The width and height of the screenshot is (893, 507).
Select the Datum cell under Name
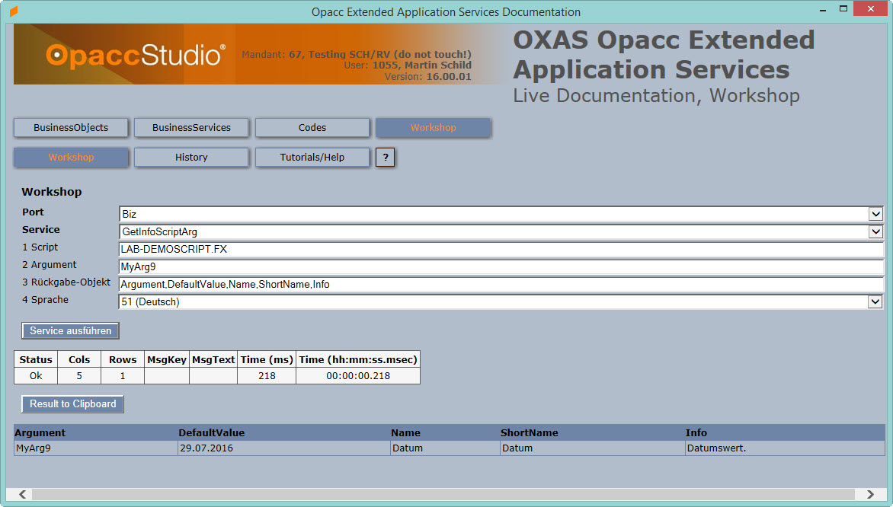(446, 448)
